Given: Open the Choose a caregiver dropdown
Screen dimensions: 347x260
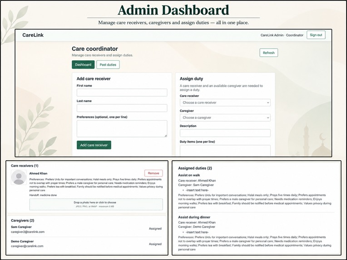Looking at the screenshot, I should (225, 118).
